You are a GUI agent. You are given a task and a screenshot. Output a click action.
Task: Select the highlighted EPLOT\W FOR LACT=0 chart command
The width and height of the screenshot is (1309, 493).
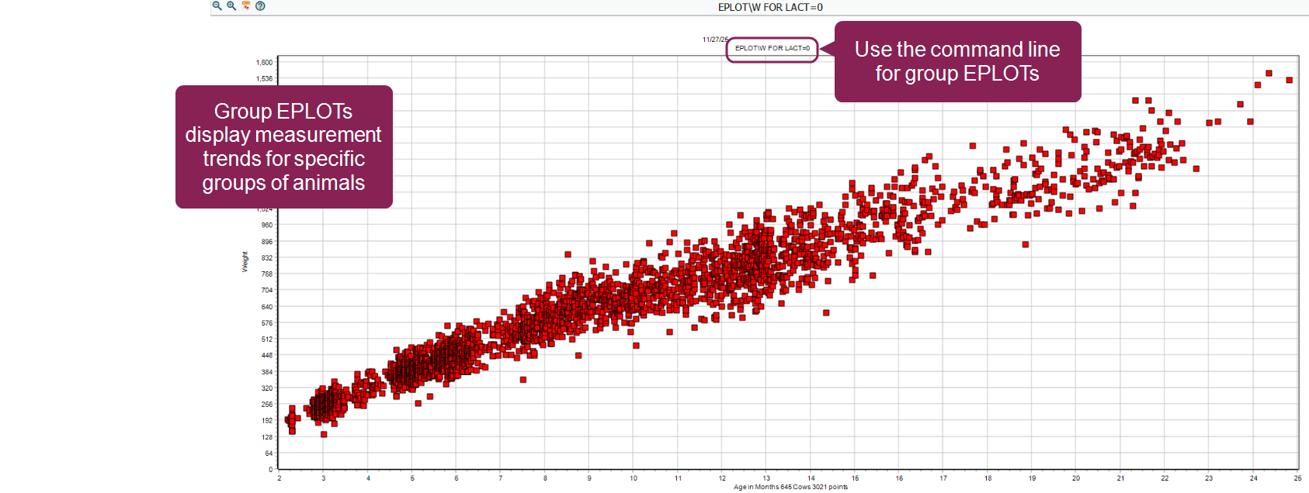click(772, 48)
